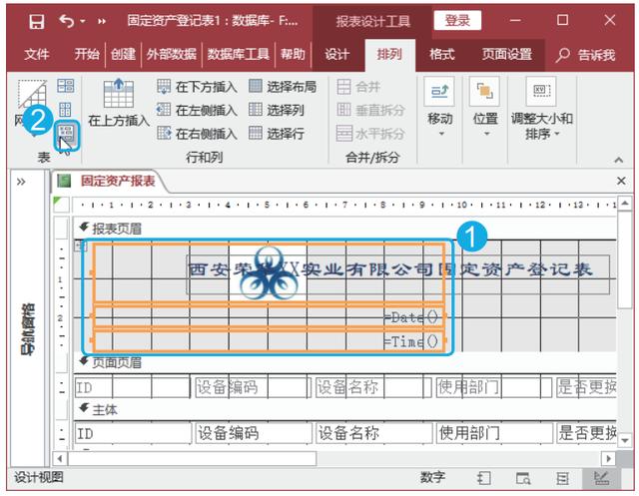Select the 主体 detail section bar
The image size is (639, 496).
[x=344, y=409]
